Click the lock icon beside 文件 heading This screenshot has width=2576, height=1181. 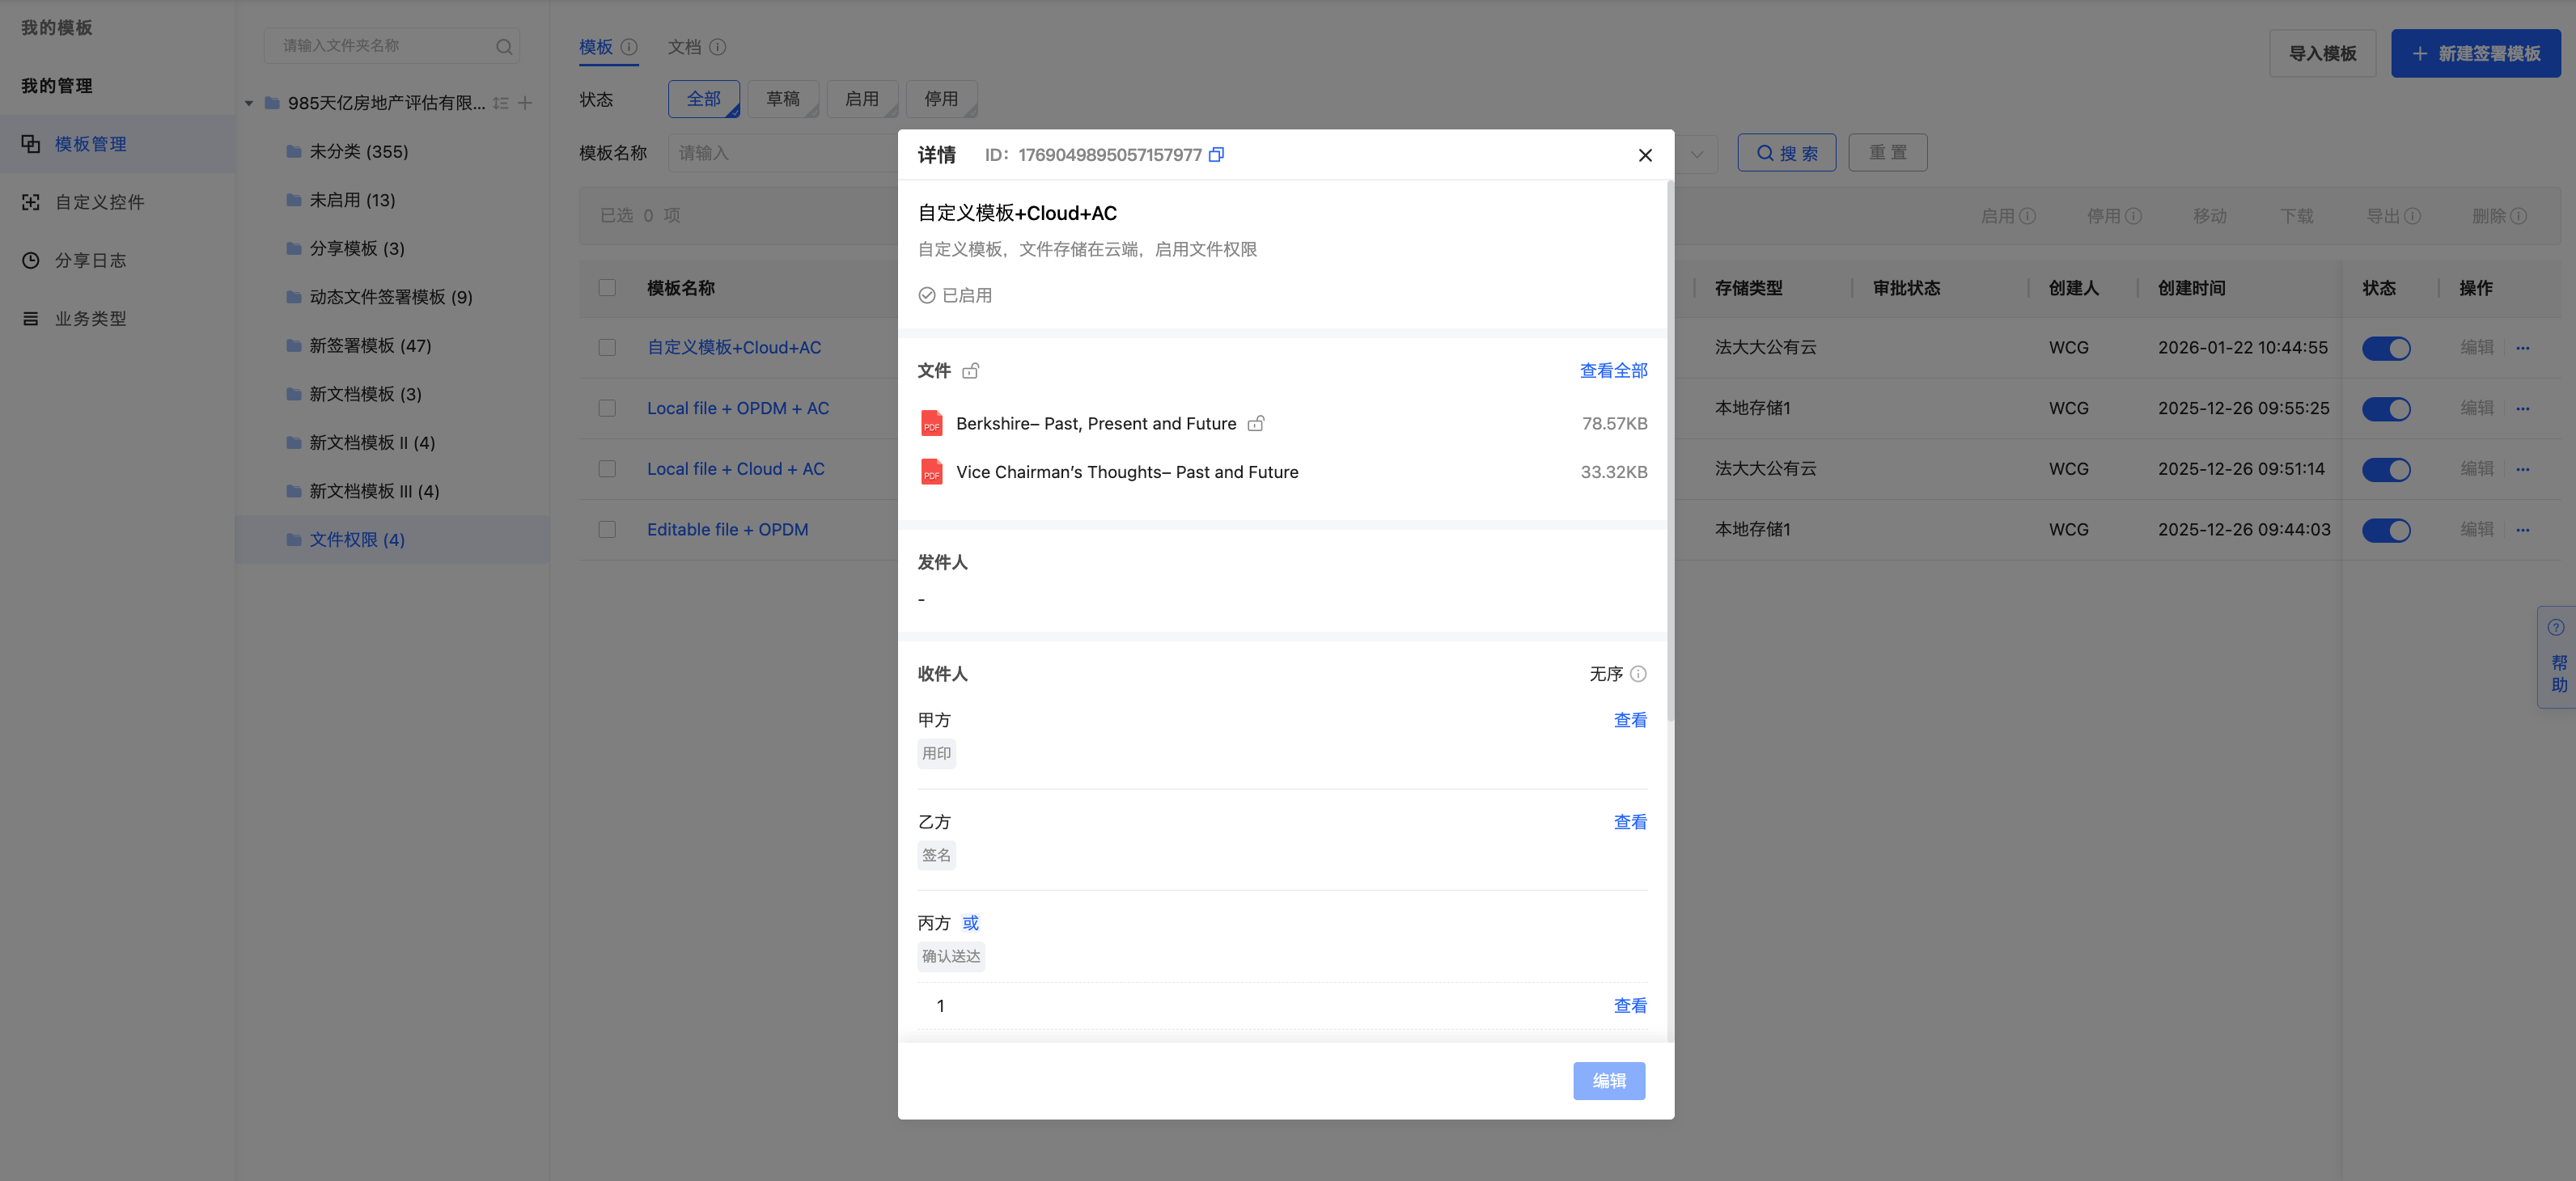(x=970, y=371)
